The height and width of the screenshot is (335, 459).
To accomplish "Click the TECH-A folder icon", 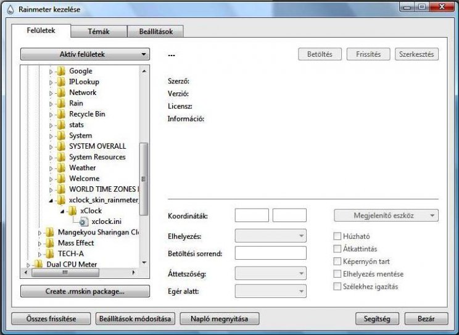I will pos(50,254).
